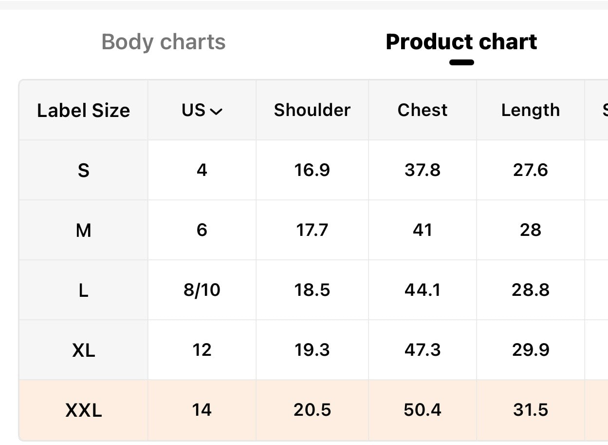Switch to the Body charts tab
608x445 pixels.
[163, 42]
